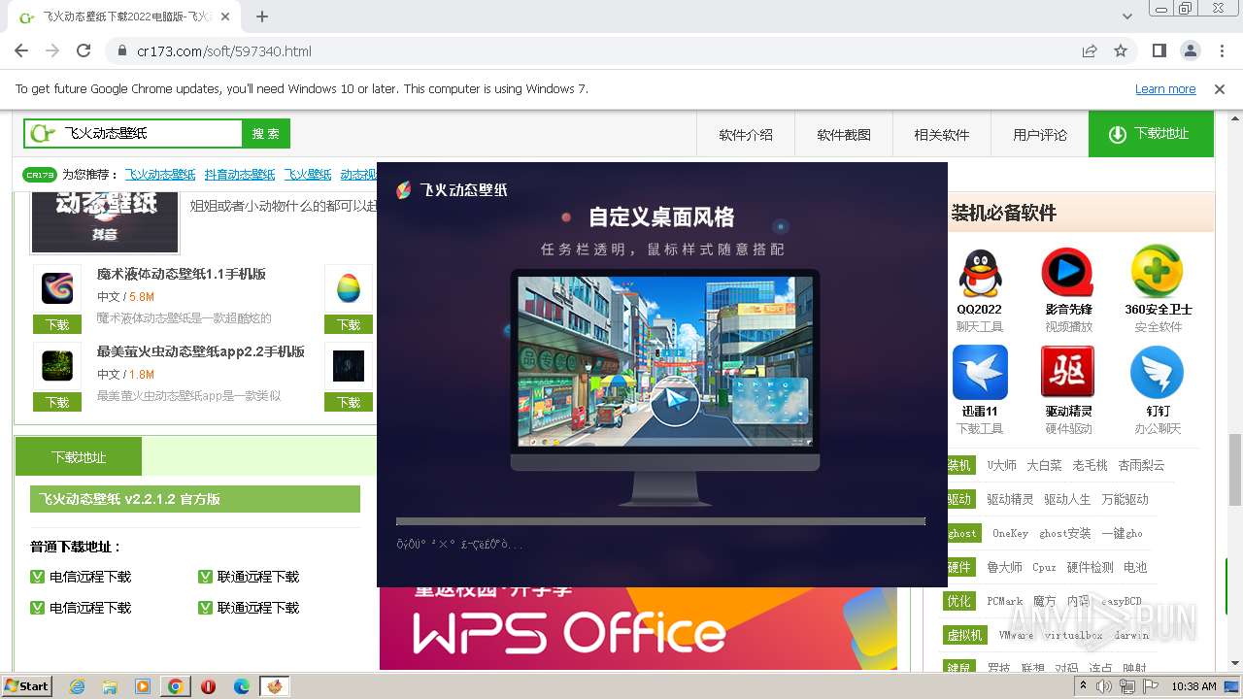This screenshot has height=699, width=1243.
Task: Open the OneKey link
Action: click(x=1010, y=533)
